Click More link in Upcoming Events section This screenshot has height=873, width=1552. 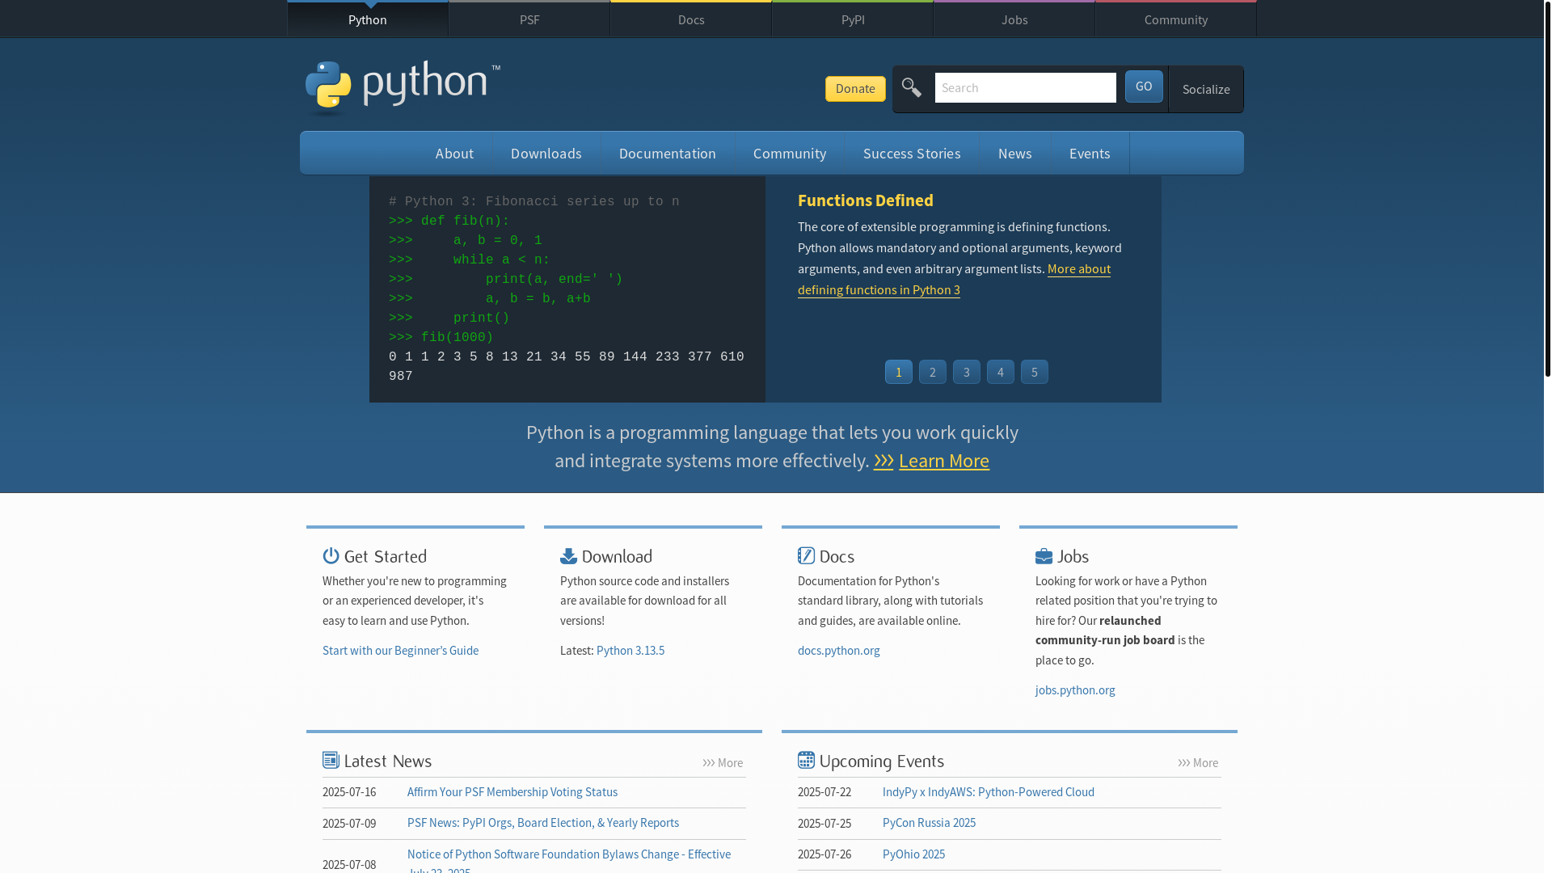click(1198, 763)
